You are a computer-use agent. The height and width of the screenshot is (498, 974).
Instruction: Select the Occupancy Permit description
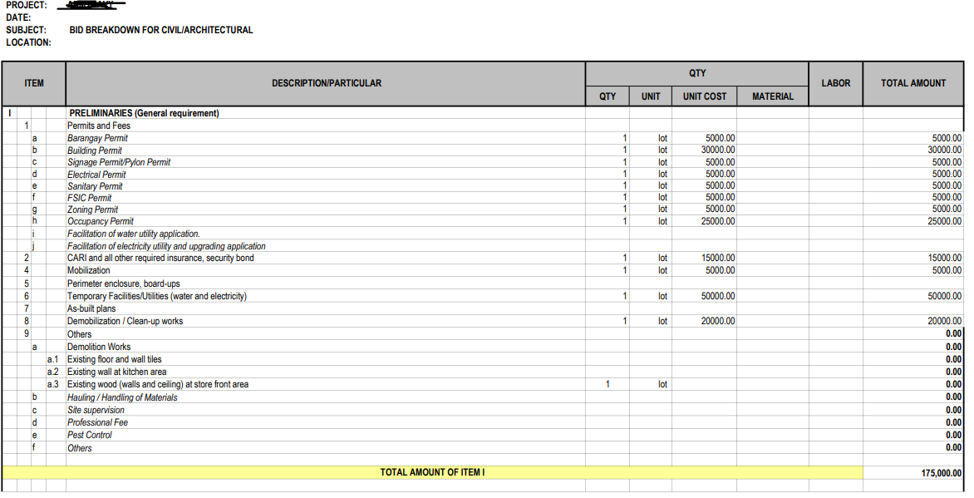pyautogui.click(x=100, y=221)
